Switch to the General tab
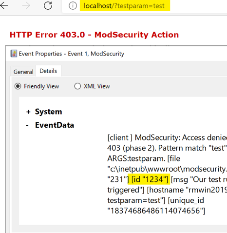Screen dimensions: 227x233 point(23,72)
